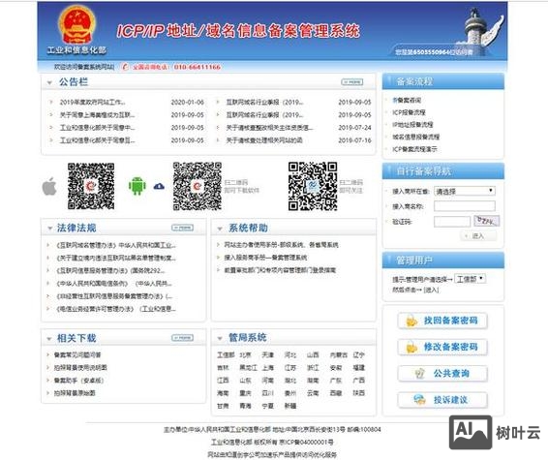
Task: Click More button in 公告栏 header
Action: point(351,82)
